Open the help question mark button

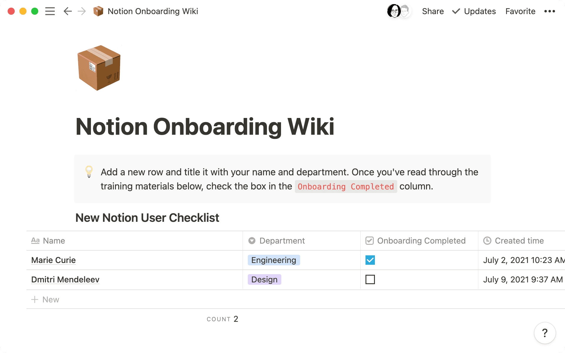545,333
